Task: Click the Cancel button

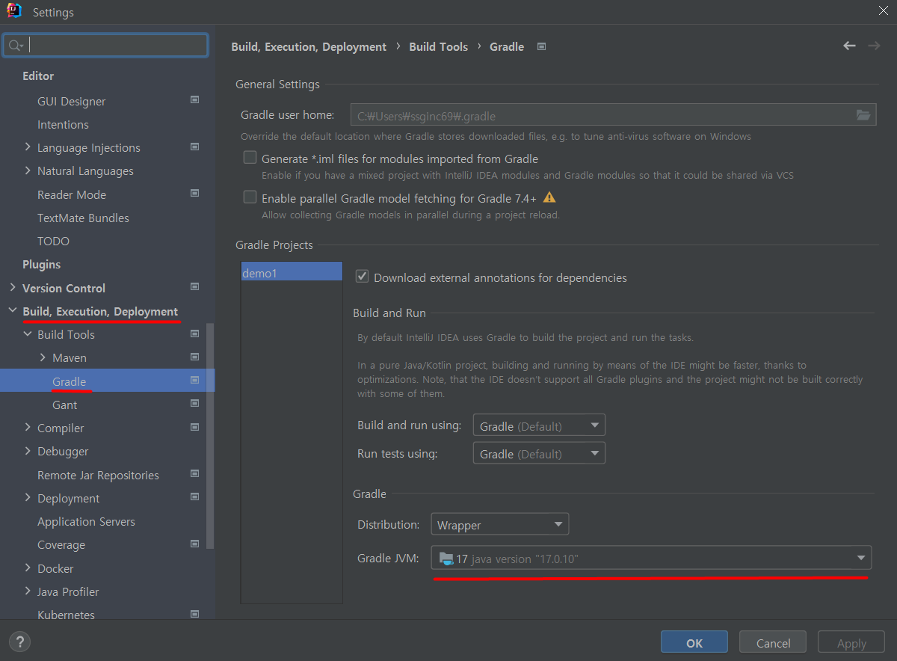Action: coord(773,642)
